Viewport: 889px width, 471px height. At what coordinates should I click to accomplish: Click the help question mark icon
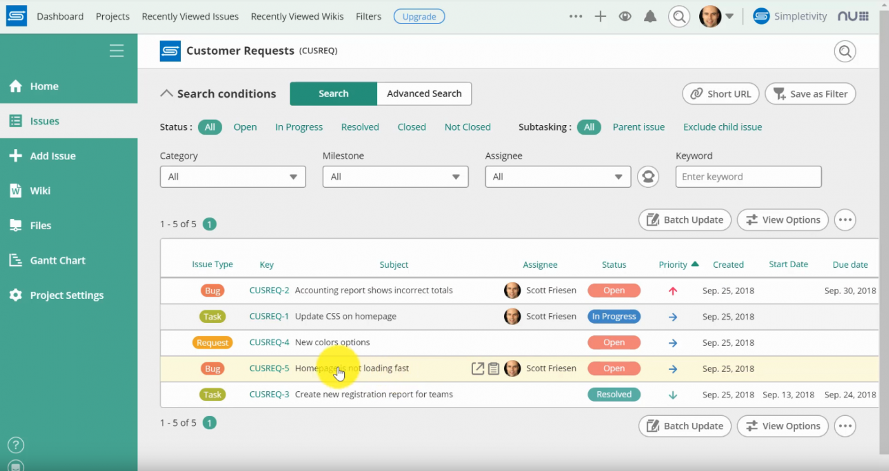point(16,444)
